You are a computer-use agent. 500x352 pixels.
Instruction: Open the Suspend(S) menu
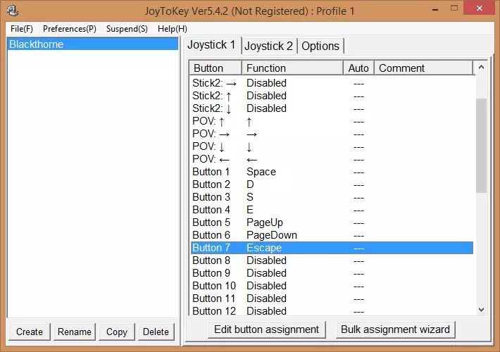click(127, 29)
